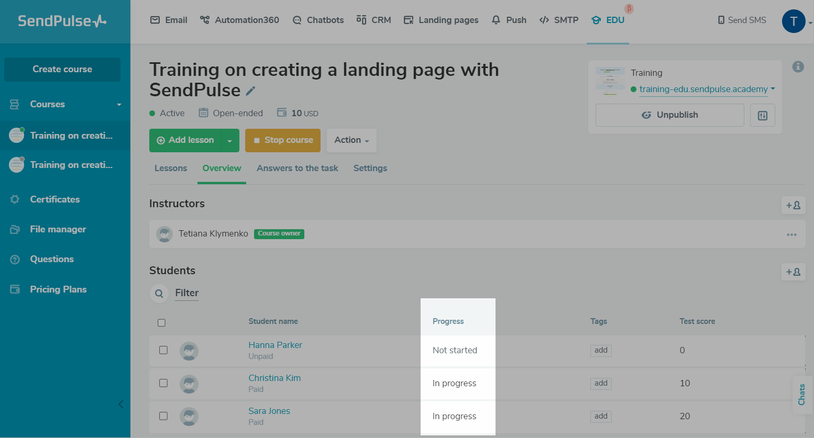Open the second Training on creati... course
The width and height of the screenshot is (814, 438).
pyautogui.click(x=65, y=165)
